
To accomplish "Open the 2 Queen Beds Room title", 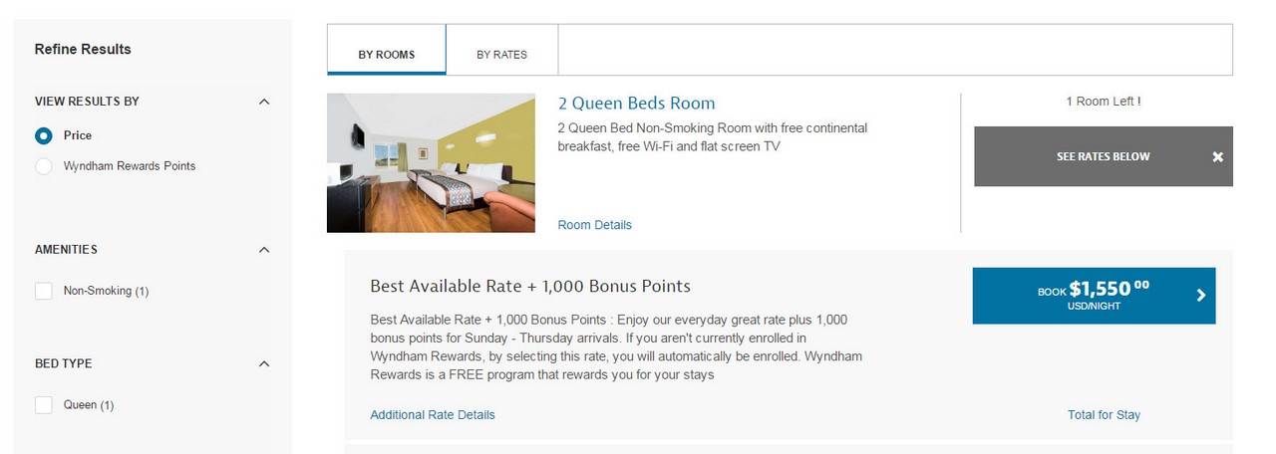I will [x=636, y=104].
